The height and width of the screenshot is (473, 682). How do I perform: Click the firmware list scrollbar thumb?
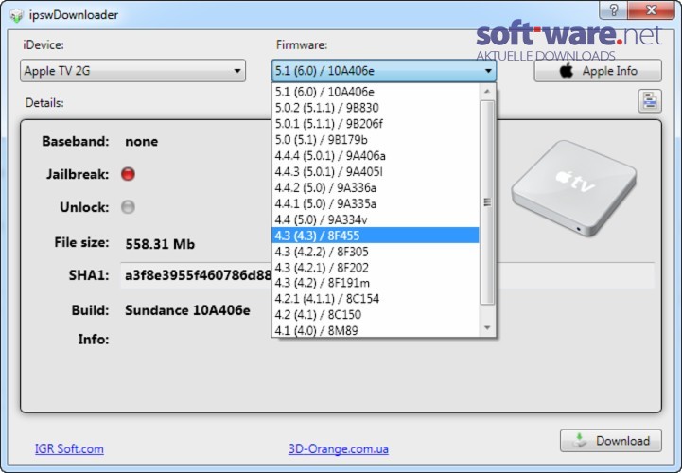tap(487, 202)
